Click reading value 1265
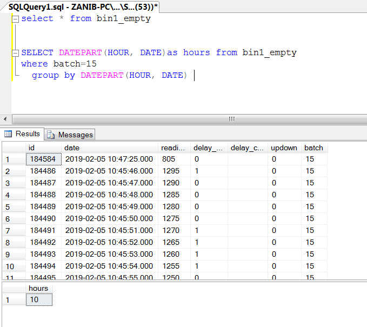 [x=174, y=243]
